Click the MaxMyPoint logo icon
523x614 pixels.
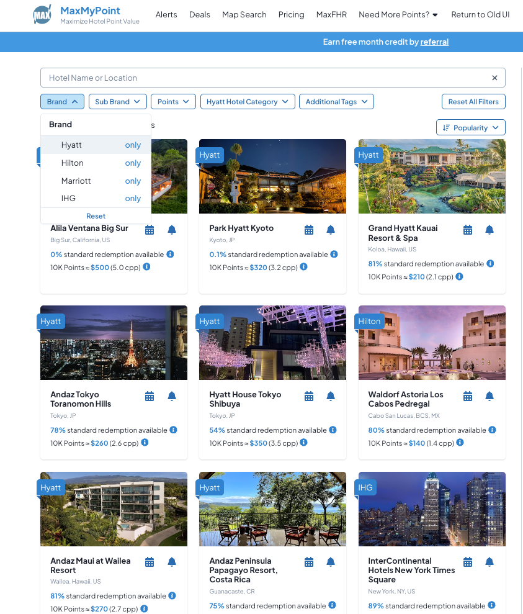42,14
